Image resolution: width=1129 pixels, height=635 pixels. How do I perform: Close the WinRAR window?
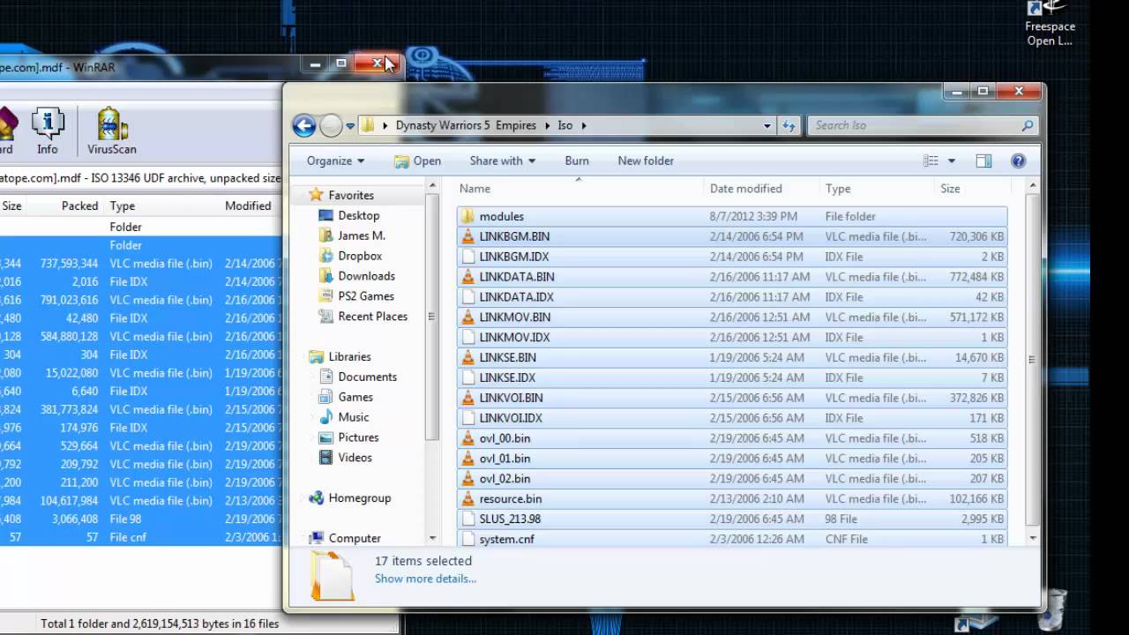tap(377, 63)
